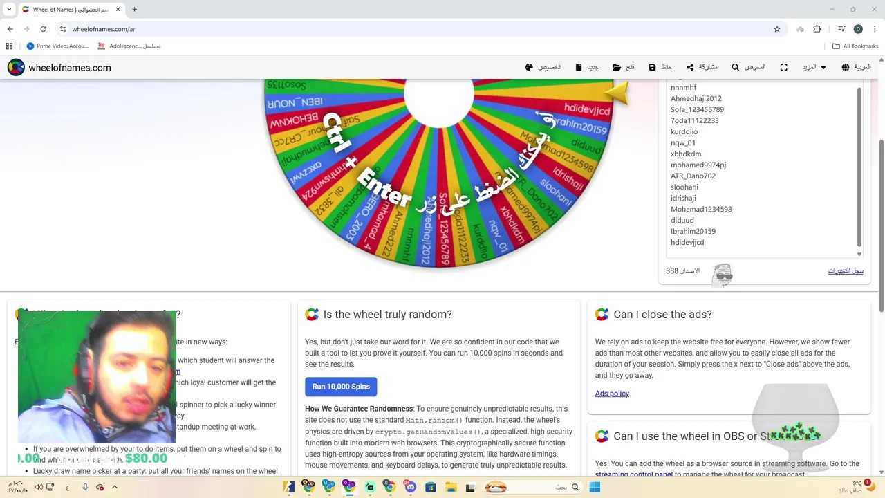Open File Explorer from taskbar
The image size is (885, 498).
(450, 487)
